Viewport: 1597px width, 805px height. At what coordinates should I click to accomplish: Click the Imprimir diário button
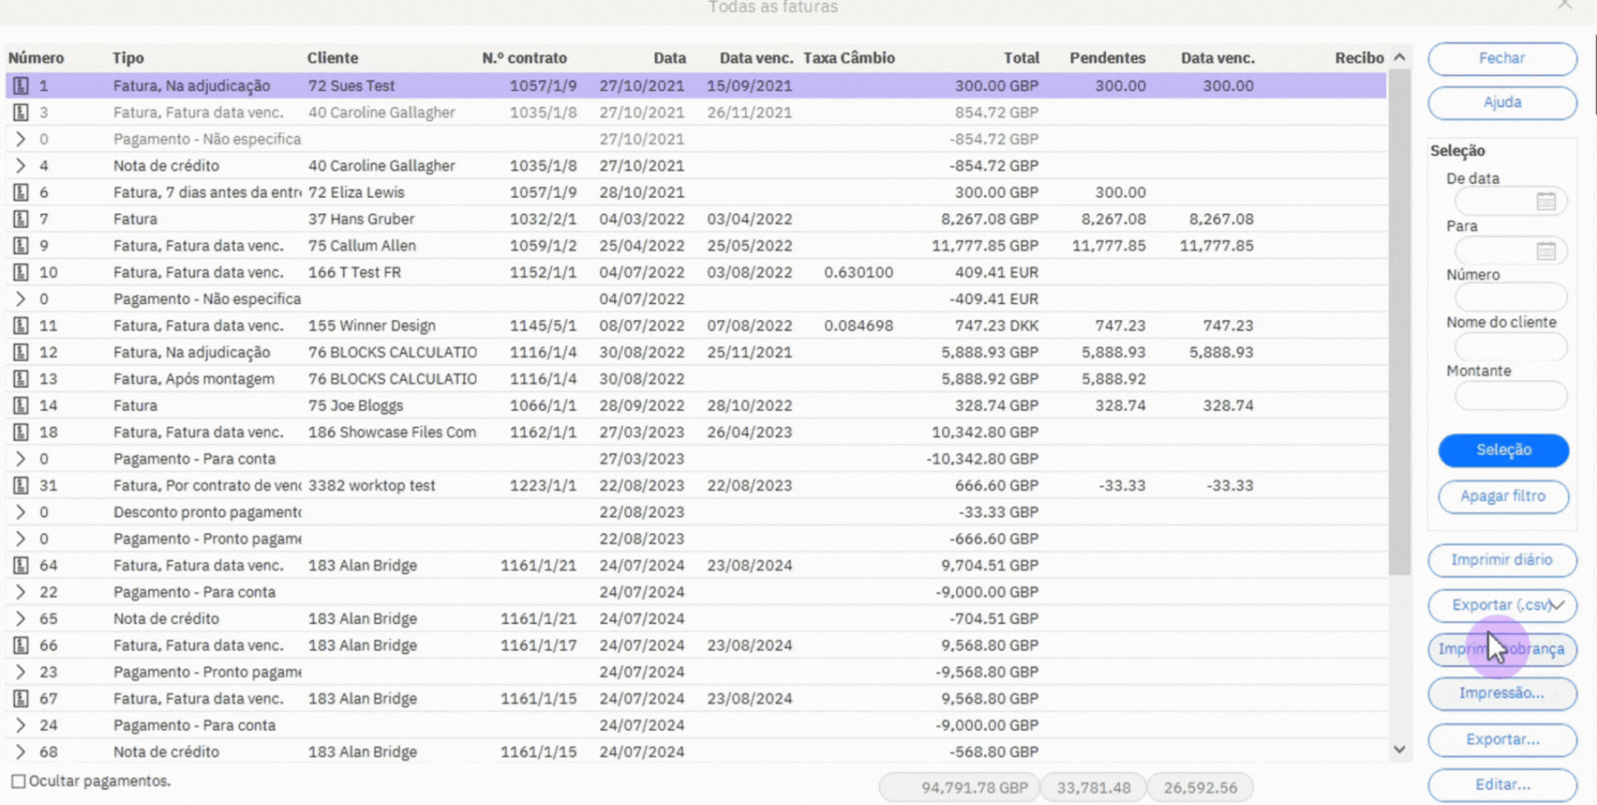(1502, 560)
